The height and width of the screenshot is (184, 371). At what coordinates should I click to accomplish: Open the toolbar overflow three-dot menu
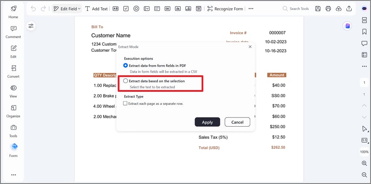coord(251,9)
